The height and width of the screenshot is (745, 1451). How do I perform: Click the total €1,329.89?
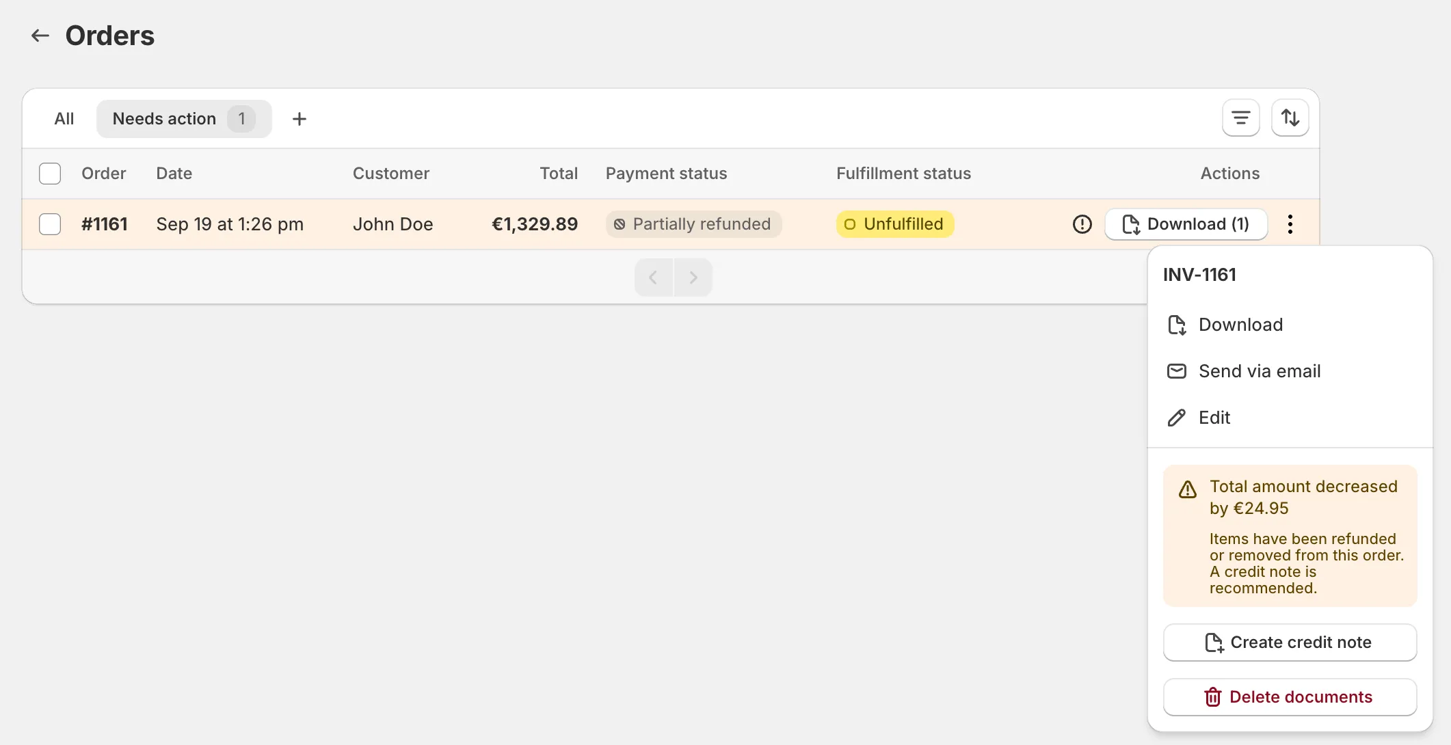point(535,224)
